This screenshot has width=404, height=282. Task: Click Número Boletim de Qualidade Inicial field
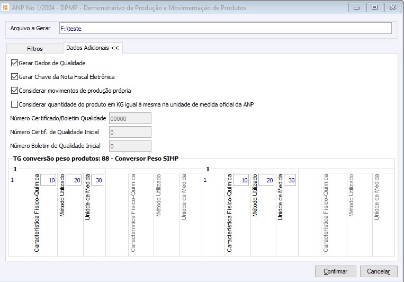tap(130, 146)
